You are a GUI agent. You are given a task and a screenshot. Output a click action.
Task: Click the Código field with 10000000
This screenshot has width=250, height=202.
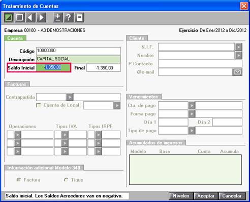click(x=78, y=51)
